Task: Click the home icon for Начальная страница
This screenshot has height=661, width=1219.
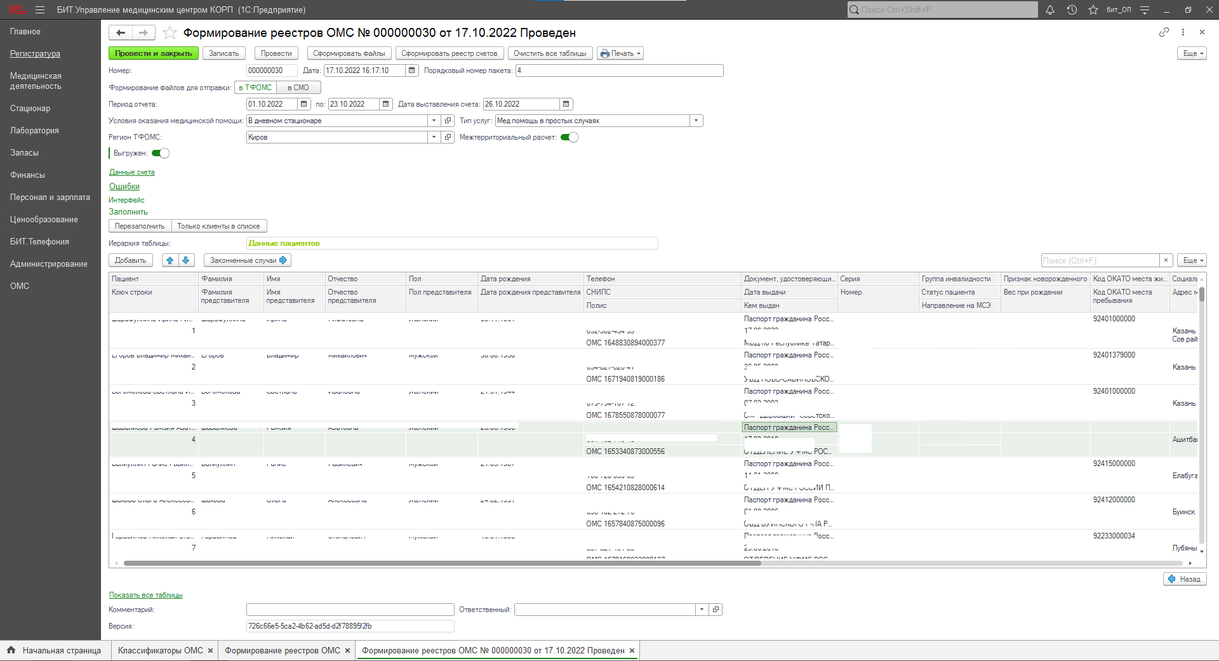Action: click(x=11, y=650)
